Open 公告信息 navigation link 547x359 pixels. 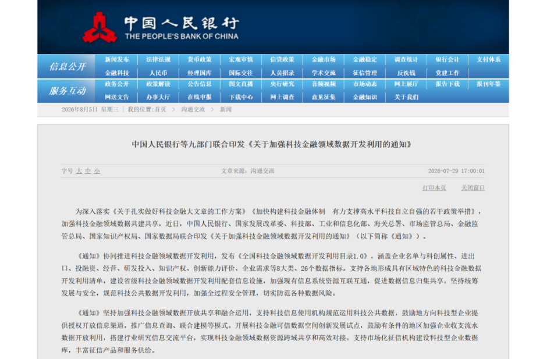click(200, 84)
